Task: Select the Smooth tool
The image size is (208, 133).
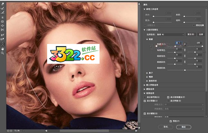Action: (2, 12)
